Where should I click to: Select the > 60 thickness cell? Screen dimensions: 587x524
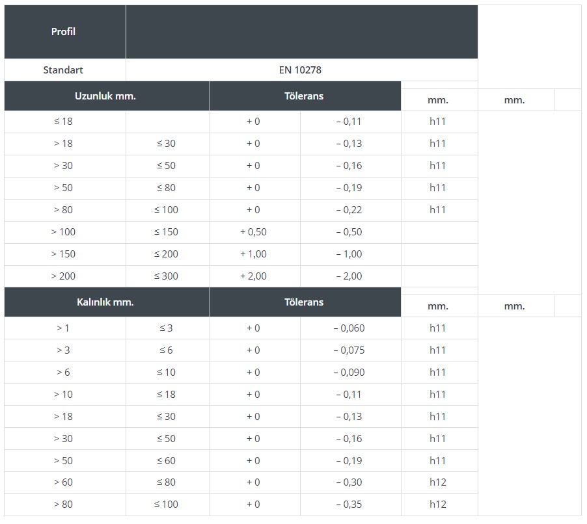click(63, 482)
